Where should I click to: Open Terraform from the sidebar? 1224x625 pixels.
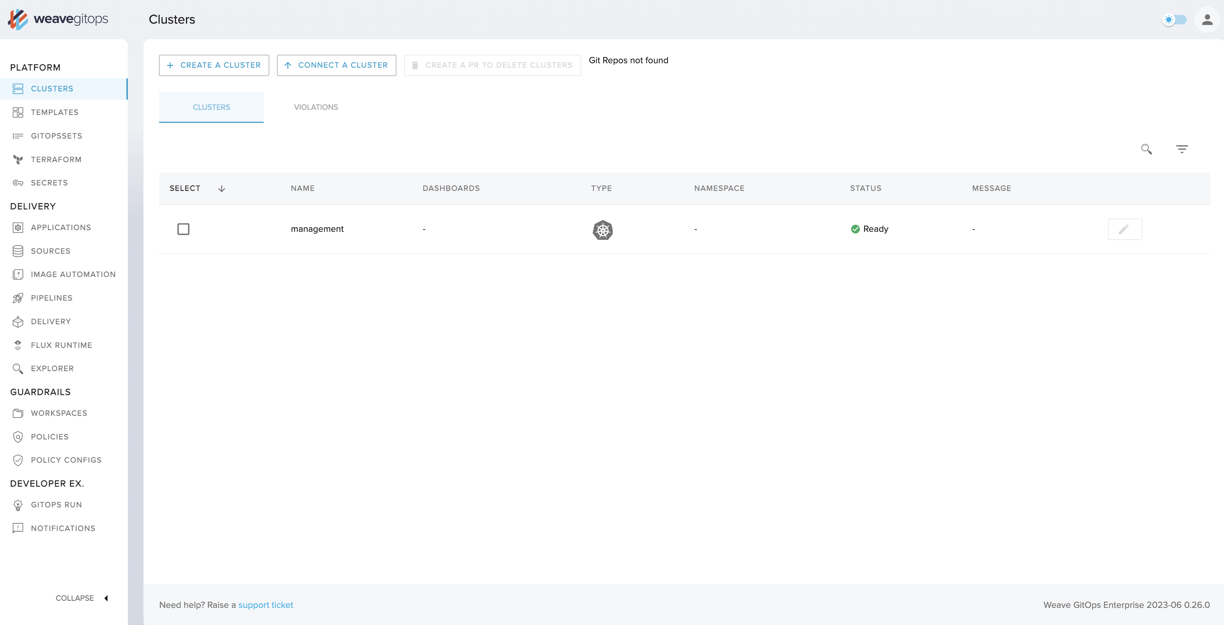(x=56, y=160)
